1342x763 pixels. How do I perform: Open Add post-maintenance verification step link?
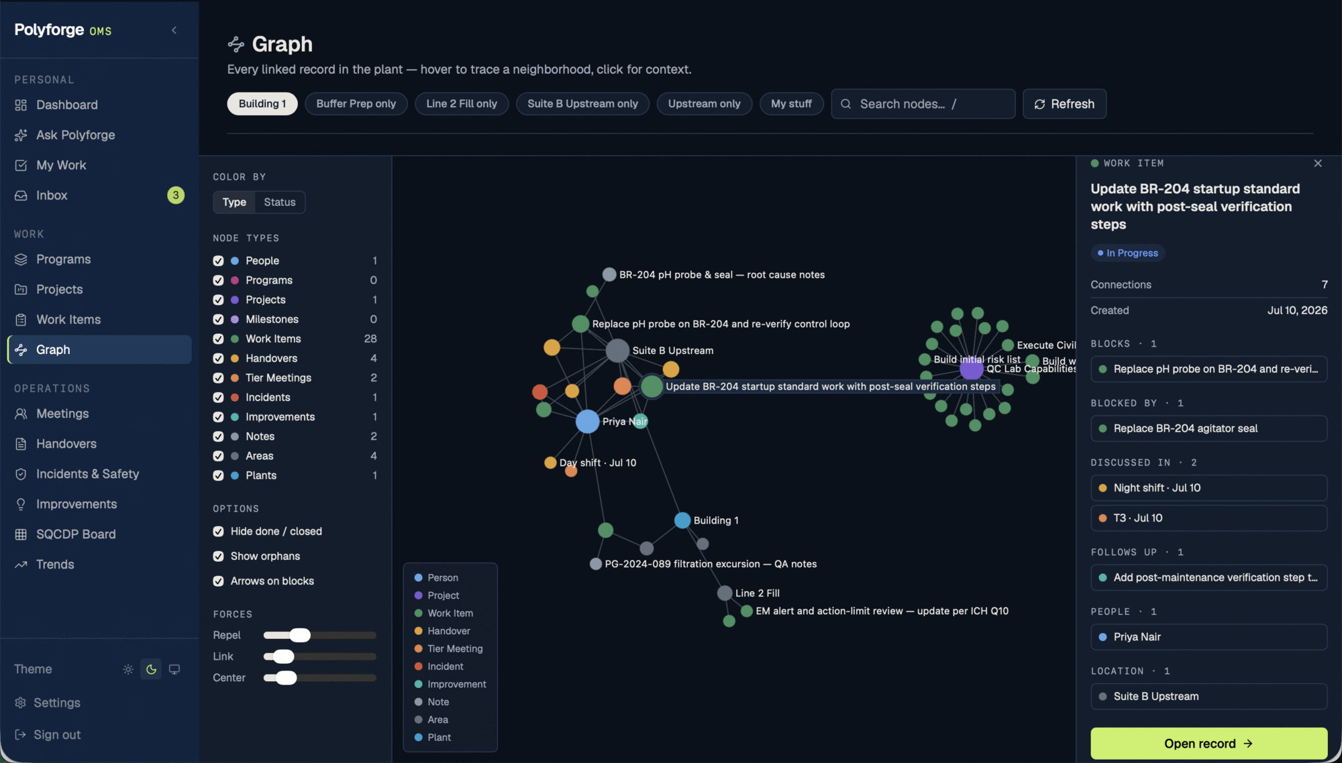(x=1208, y=577)
